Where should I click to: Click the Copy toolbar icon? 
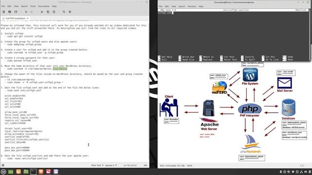[x=48, y=12]
